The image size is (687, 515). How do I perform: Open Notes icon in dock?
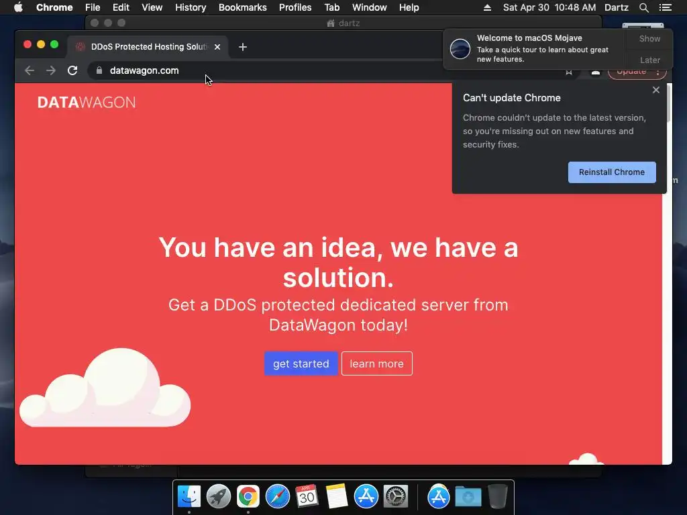[x=337, y=497]
